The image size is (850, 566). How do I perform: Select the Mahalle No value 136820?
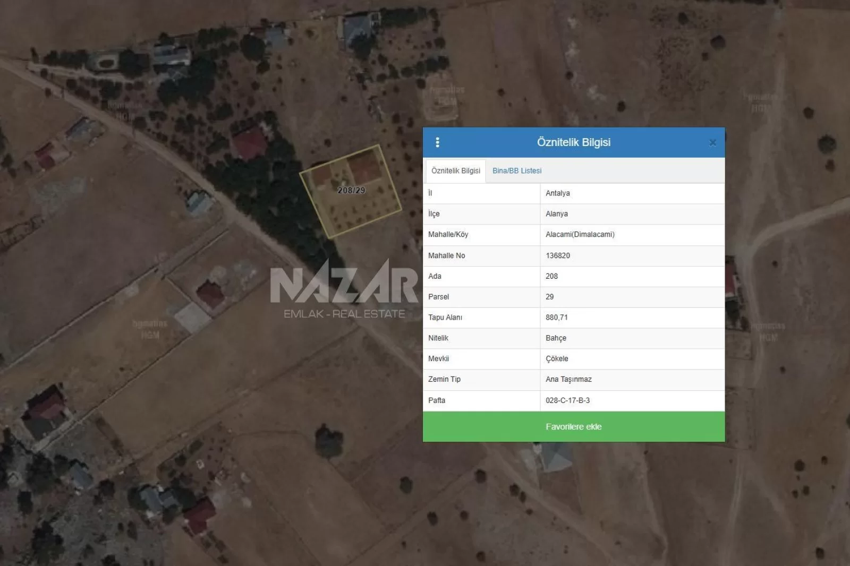coord(557,255)
